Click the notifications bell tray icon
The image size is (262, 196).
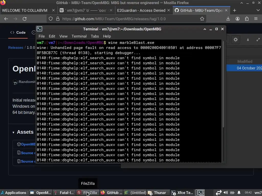tap(239, 192)
